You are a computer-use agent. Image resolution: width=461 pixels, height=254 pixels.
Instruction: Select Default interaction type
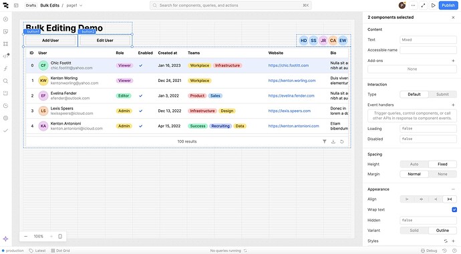coord(414,95)
